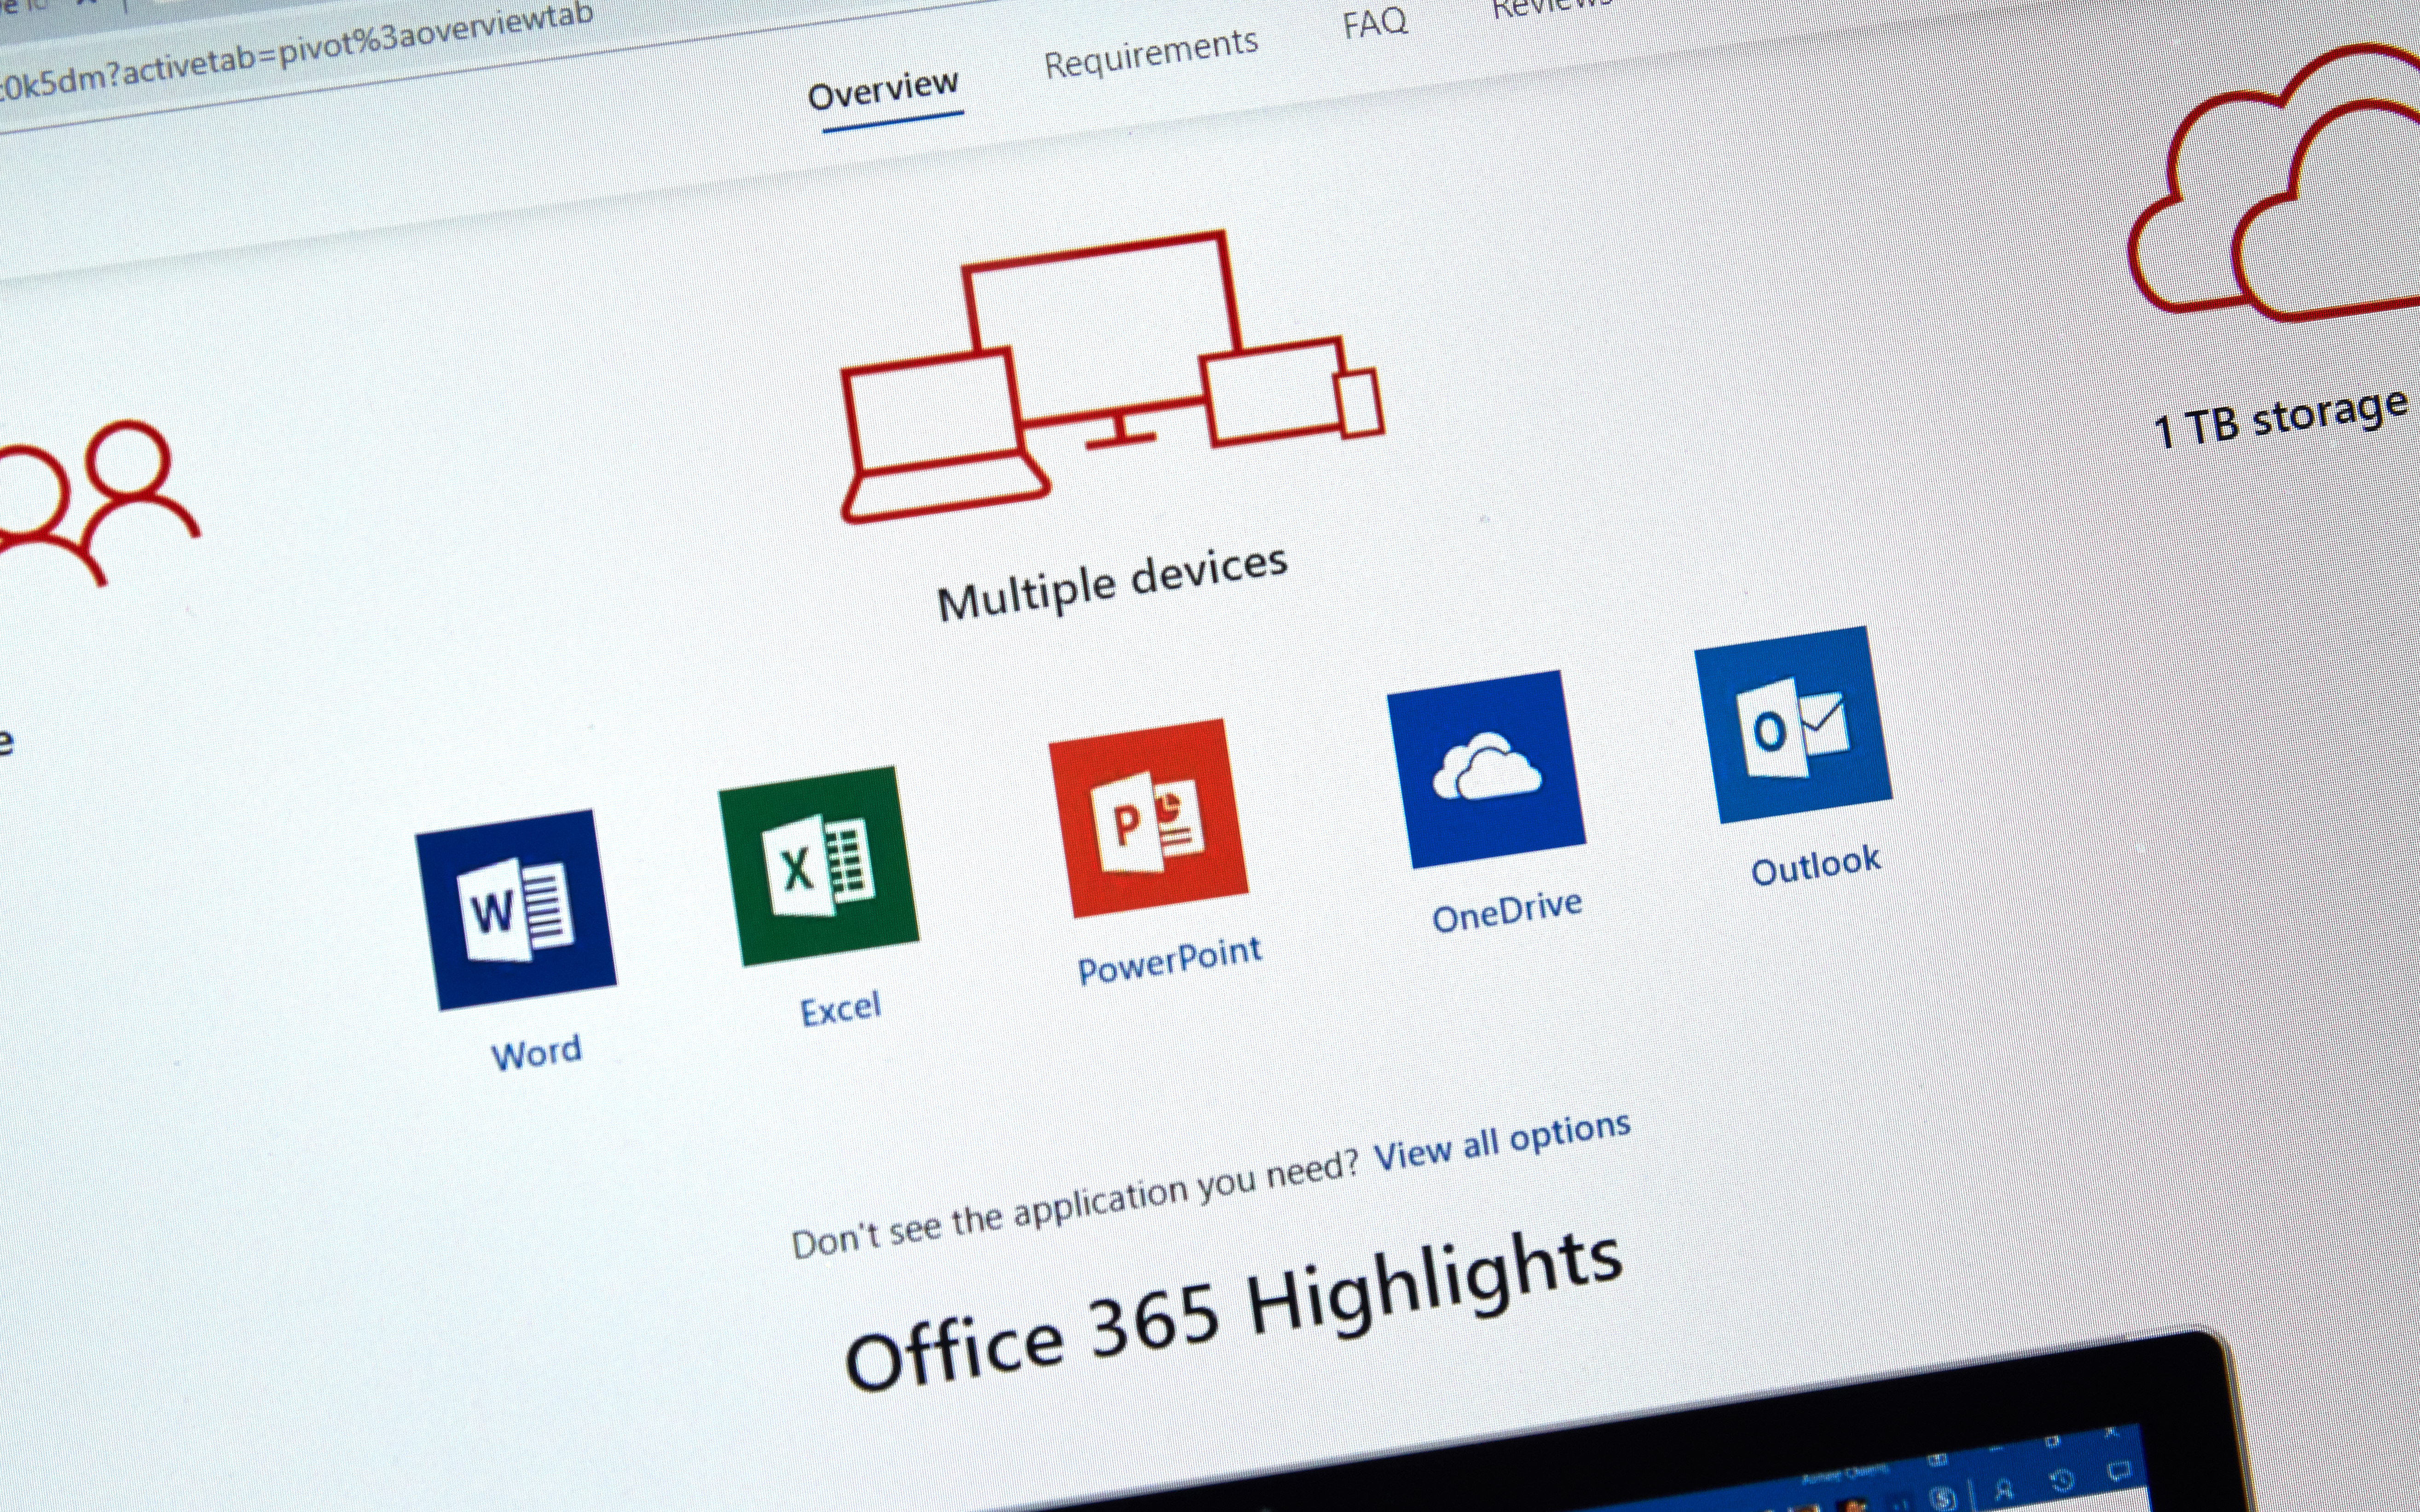Screen dimensions: 2420x1512
Task: Open the Outlook app icon
Action: 1793,724
